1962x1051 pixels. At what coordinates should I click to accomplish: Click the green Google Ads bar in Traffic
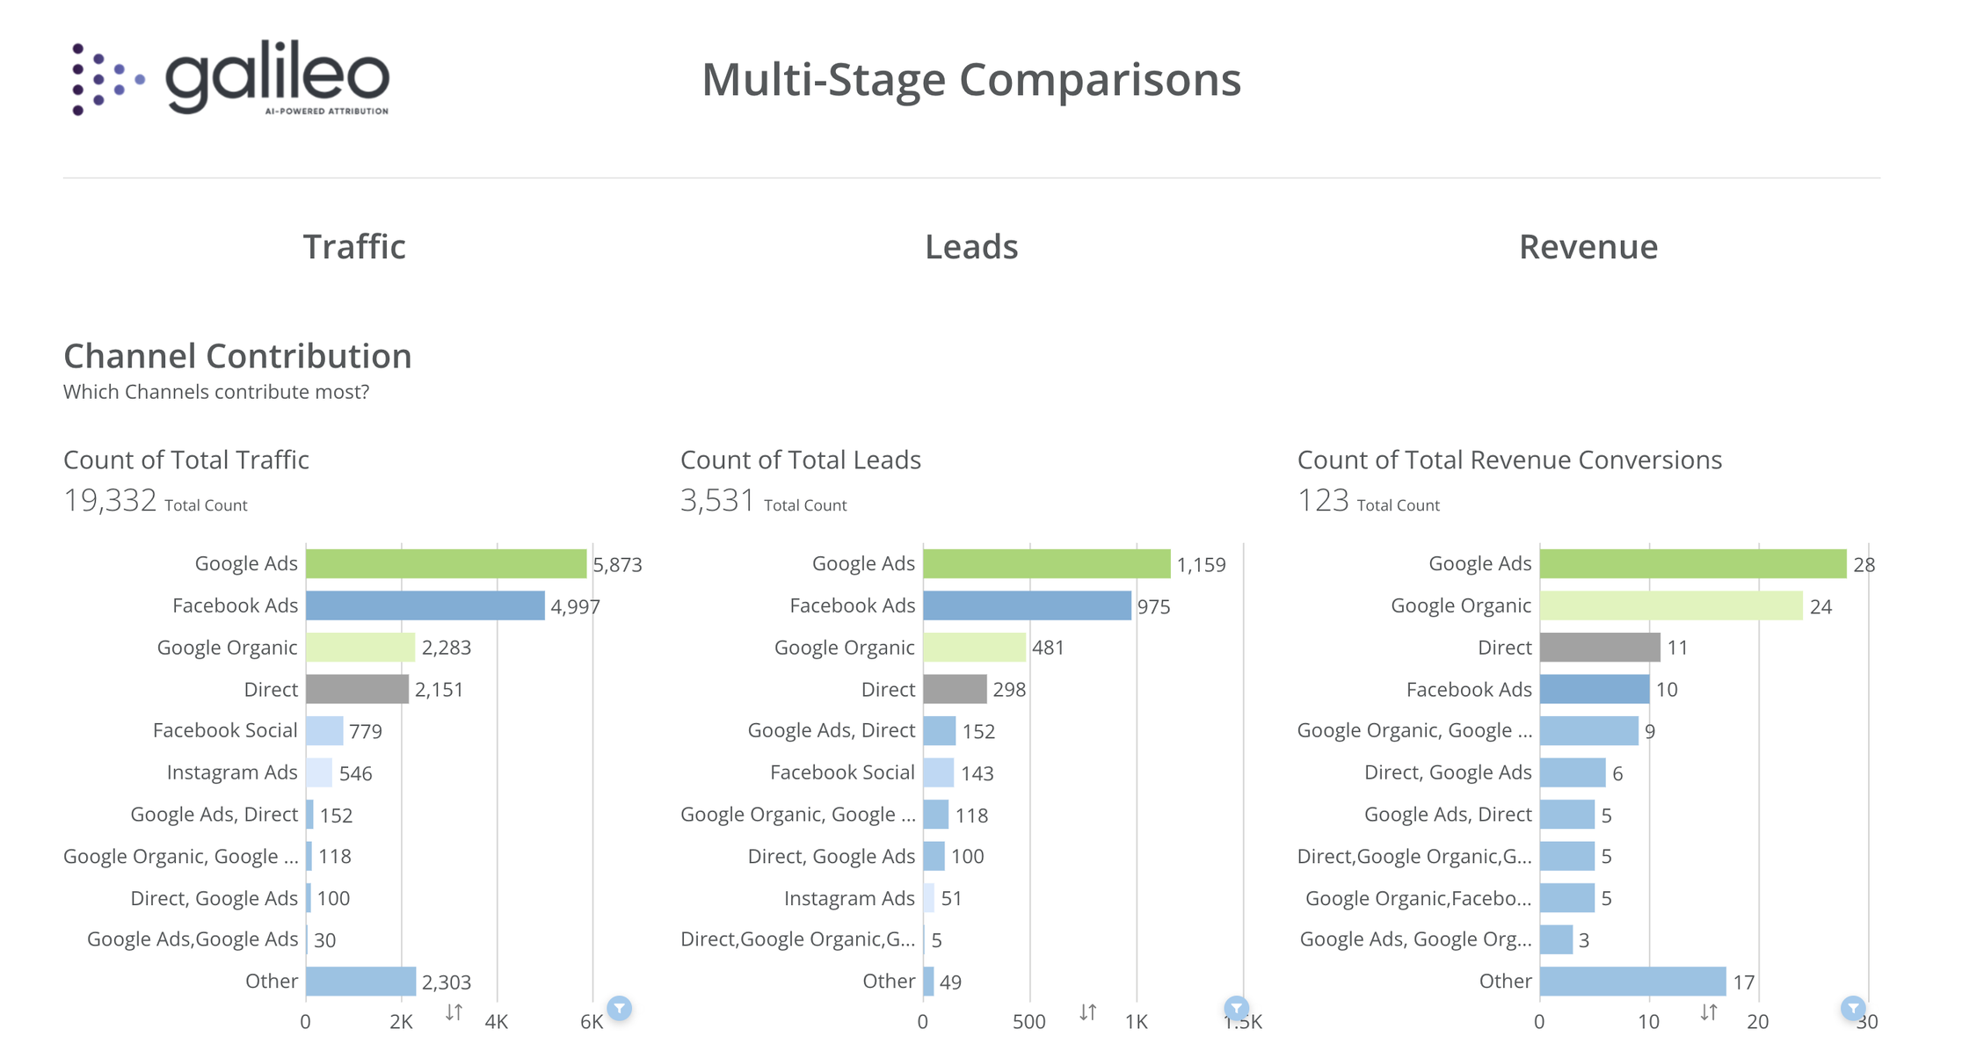(x=447, y=562)
